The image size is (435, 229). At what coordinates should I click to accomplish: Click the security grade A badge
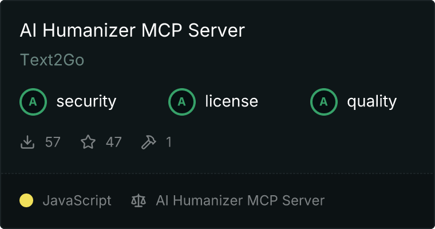tap(33, 102)
